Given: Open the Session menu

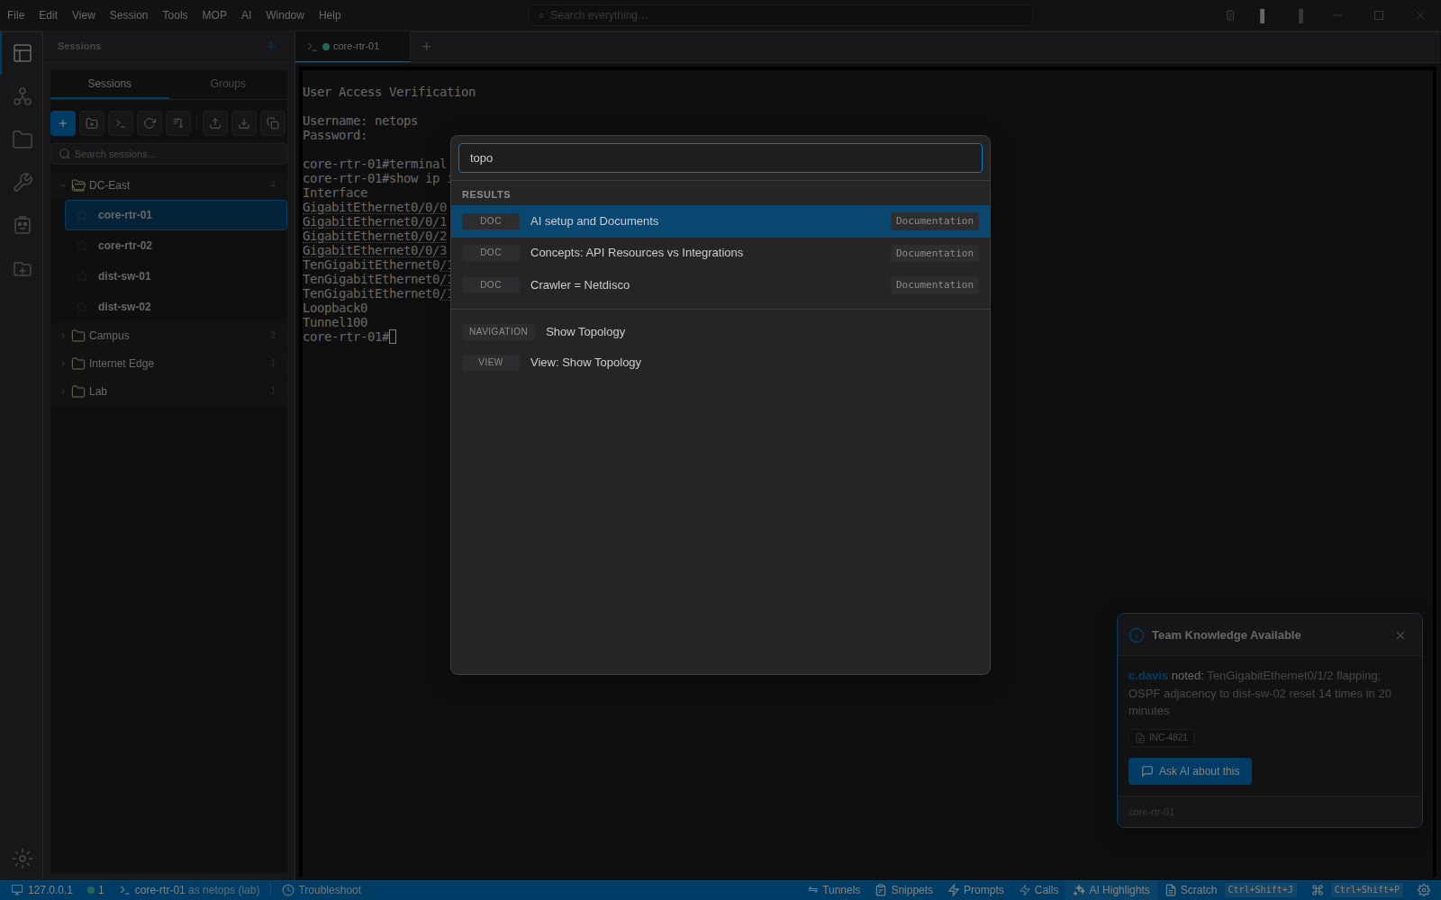Looking at the screenshot, I should [129, 15].
